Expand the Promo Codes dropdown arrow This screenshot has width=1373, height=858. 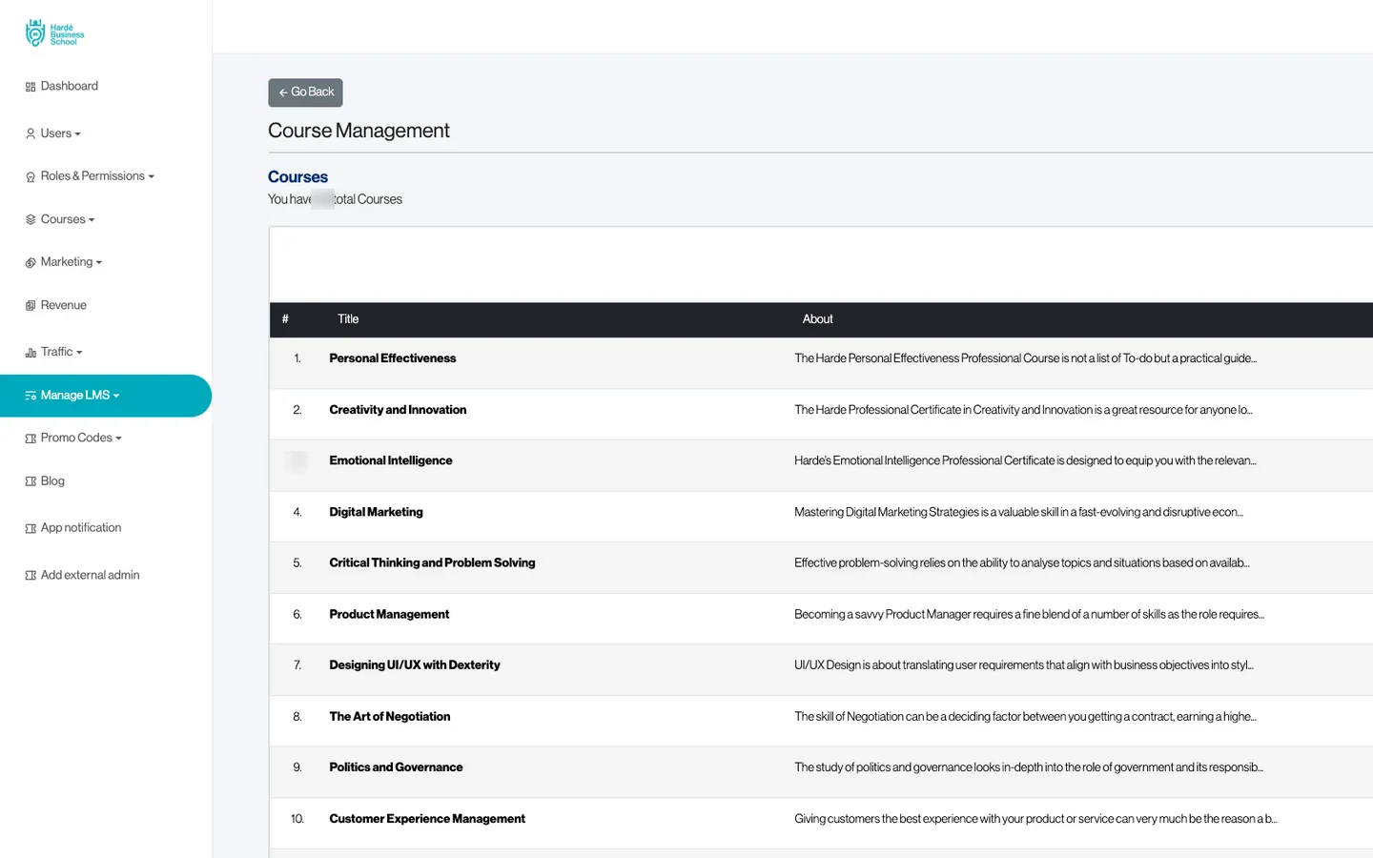[x=119, y=439]
